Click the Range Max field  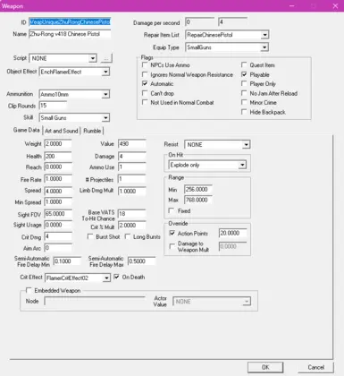[x=198, y=200]
